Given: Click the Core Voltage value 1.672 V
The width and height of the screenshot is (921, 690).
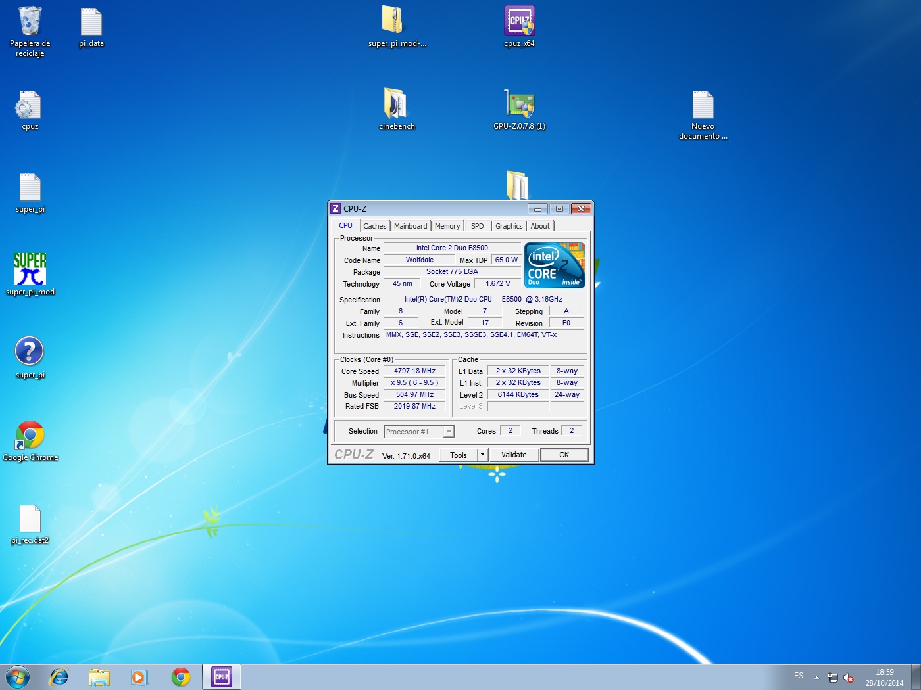Looking at the screenshot, I should point(498,284).
